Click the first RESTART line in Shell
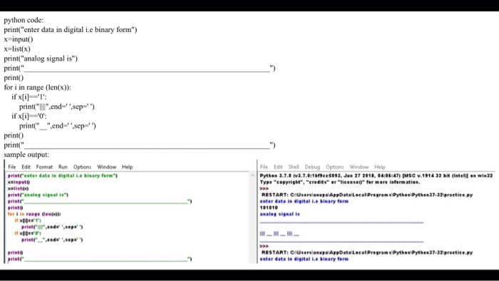 (367, 195)
